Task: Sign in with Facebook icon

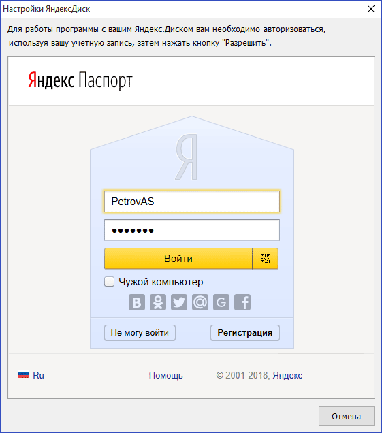Action: 242,302
